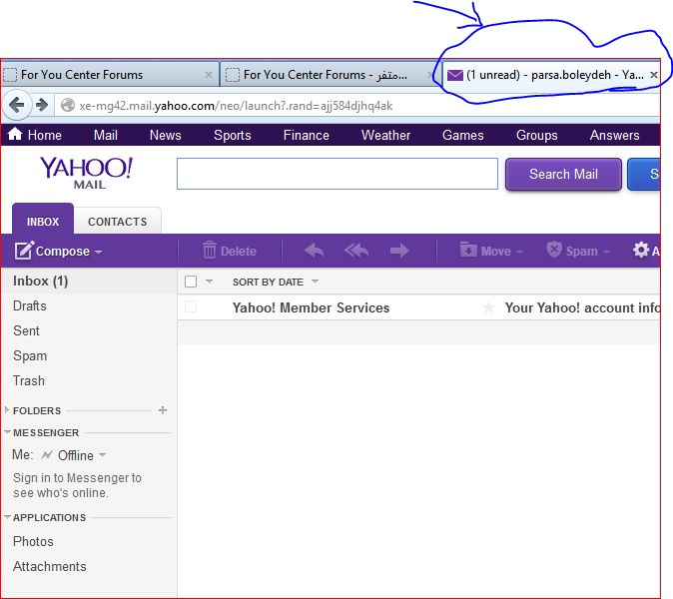Switch to the Inbox tab
673x599 pixels.
(43, 219)
